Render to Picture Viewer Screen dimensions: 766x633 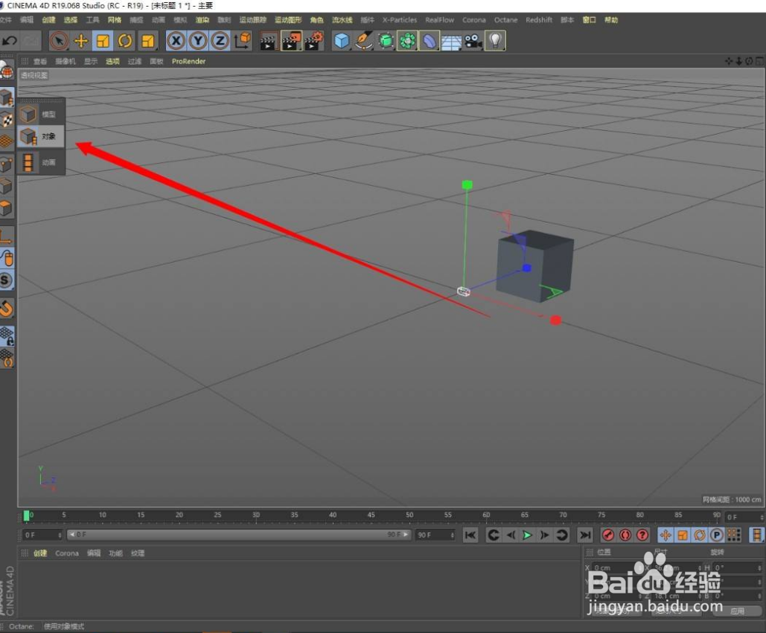pos(291,41)
